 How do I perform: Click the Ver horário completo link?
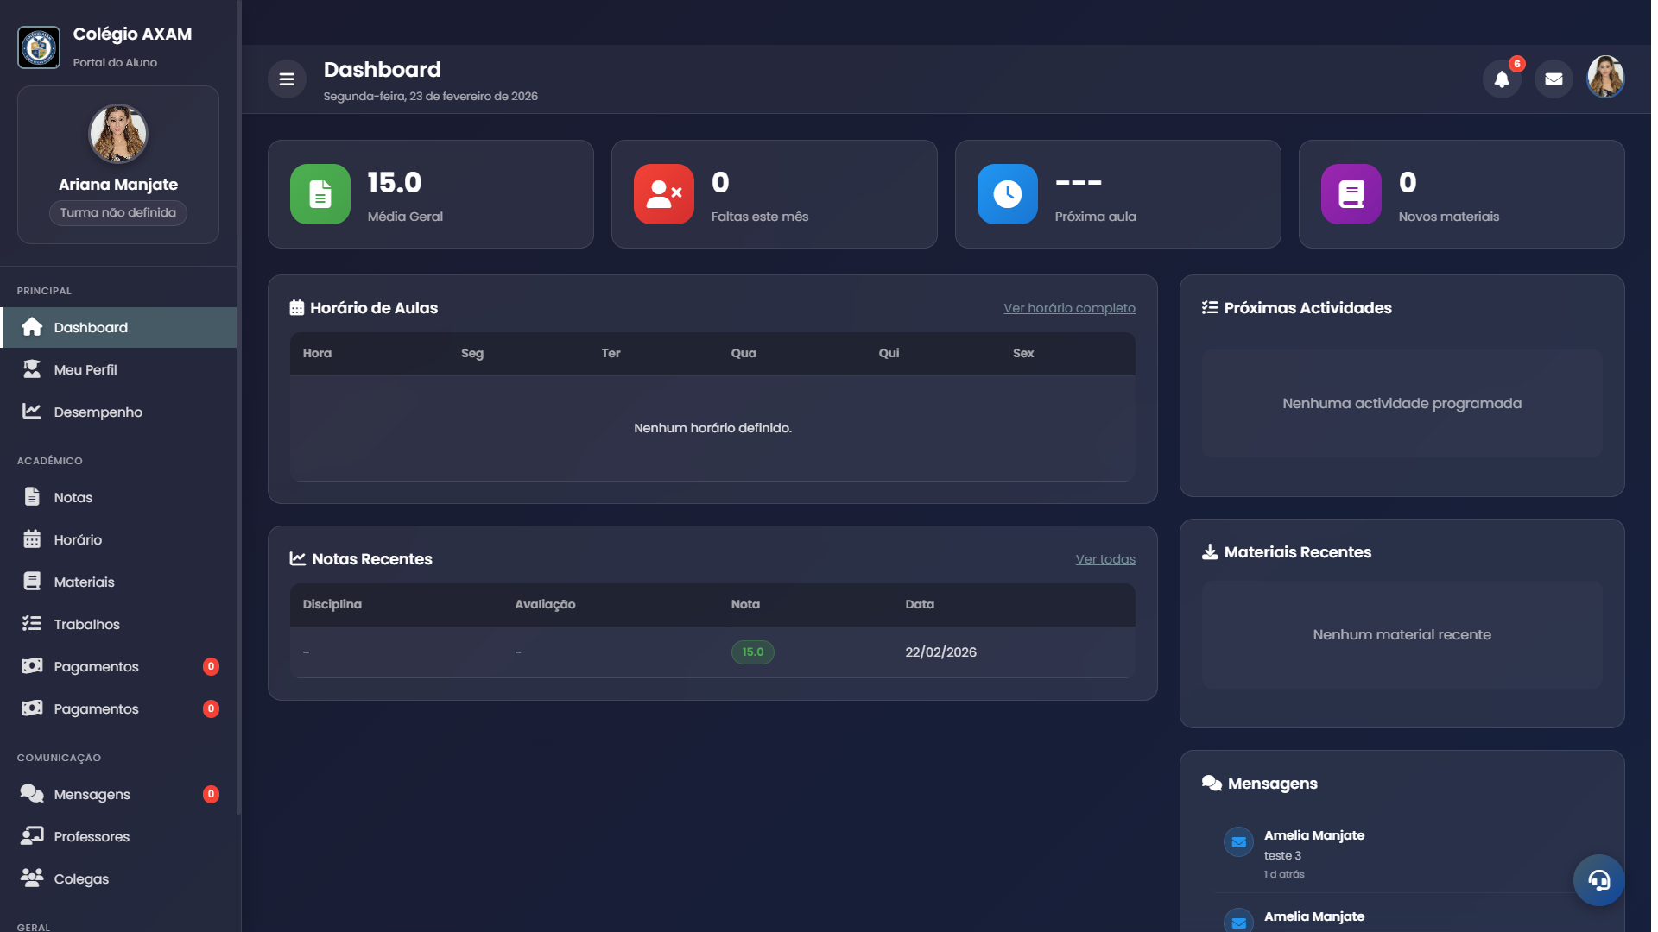(1069, 308)
